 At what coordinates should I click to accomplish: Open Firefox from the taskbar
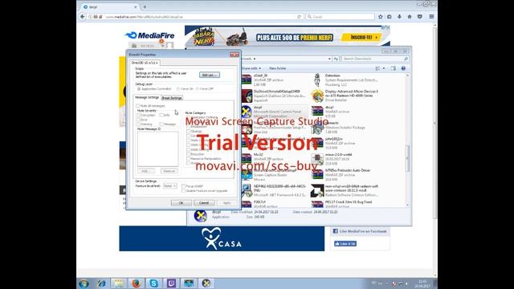136,283
